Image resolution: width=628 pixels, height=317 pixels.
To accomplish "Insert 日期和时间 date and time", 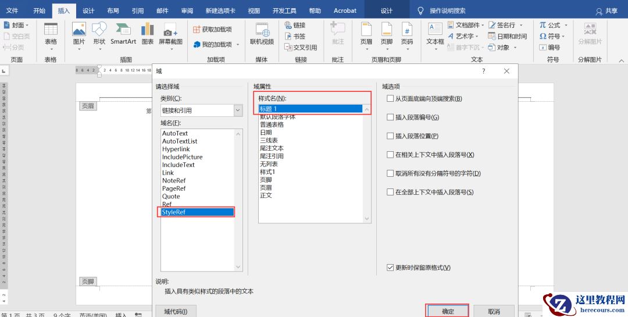I will (x=508, y=36).
